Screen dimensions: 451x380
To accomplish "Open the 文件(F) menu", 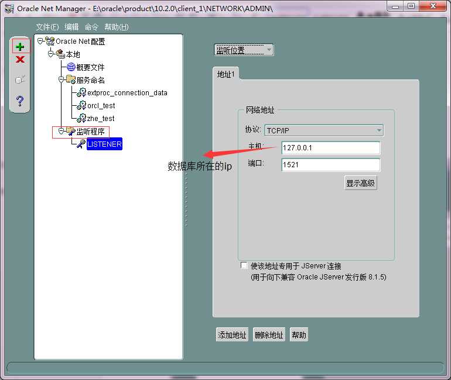I will click(x=47, y=27).
